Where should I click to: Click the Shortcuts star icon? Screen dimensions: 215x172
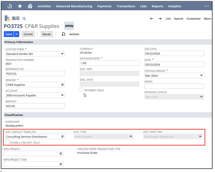click(x=20, y=6)
